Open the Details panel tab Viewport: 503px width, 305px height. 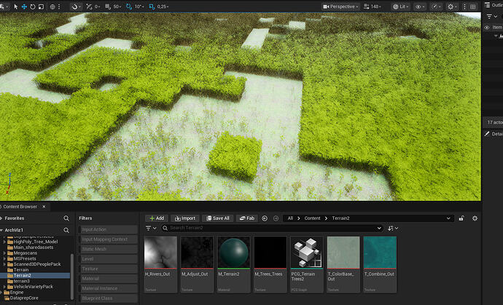(494, 134)
